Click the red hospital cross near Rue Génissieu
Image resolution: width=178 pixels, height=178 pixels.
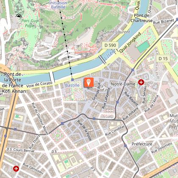pyautogui.click(x=16, y=169)
